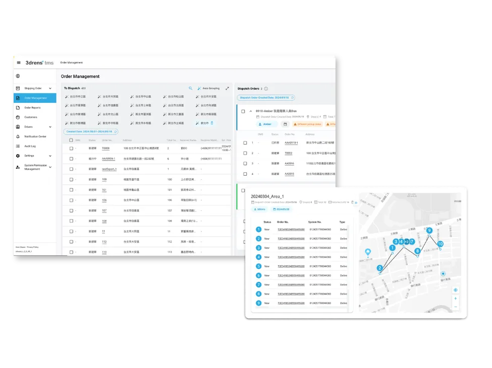Check the 0910-Amber dispatch order checkbox
The height and width of the screenshot is (368, 492).
243,111
